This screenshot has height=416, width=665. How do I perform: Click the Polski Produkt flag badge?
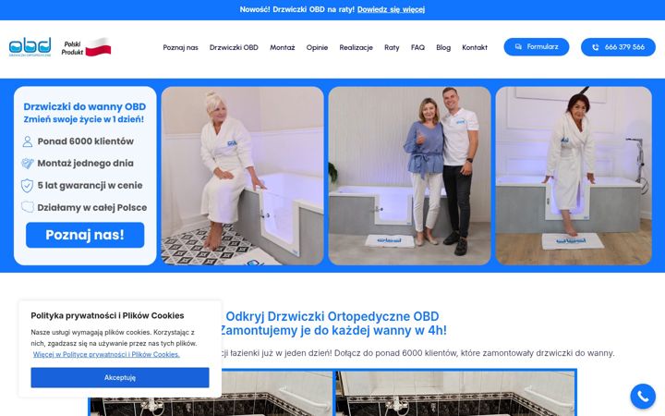86,47
